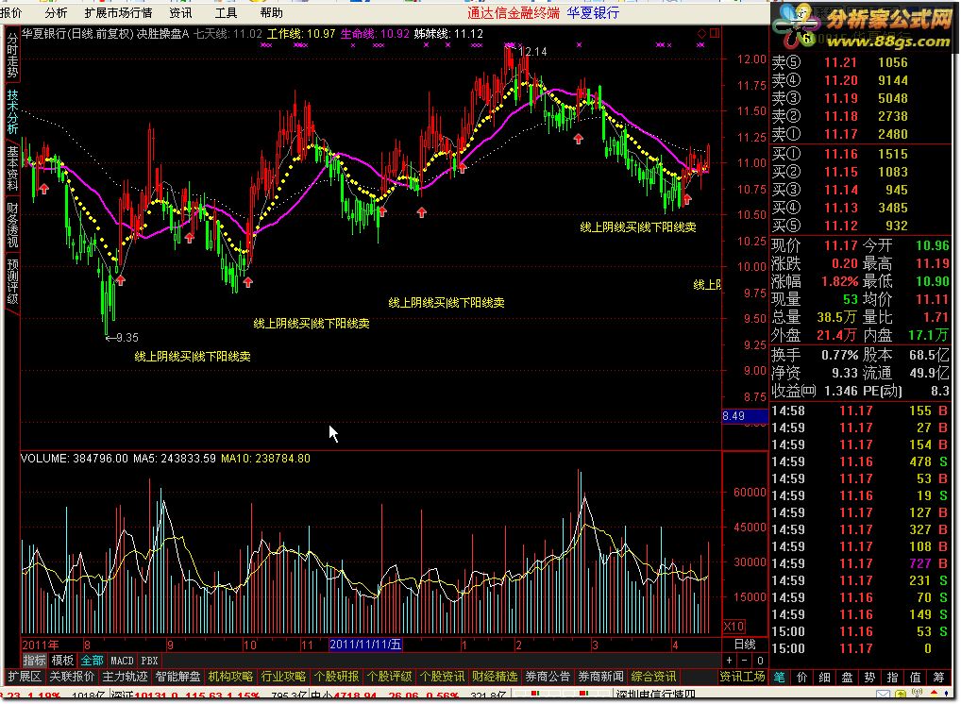Select the 全部 indicator tab
The height and width of the screenshot is (704, 961).
point(92,661)
